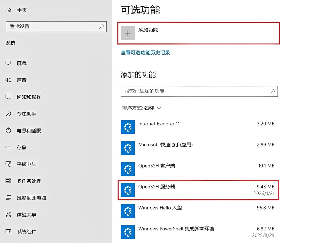Open 电源和睡眠 power settings icon

(x=8, y=131)
